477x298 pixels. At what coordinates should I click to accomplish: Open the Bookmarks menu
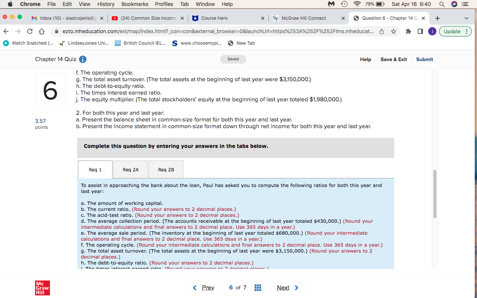(x=135, y=4)
